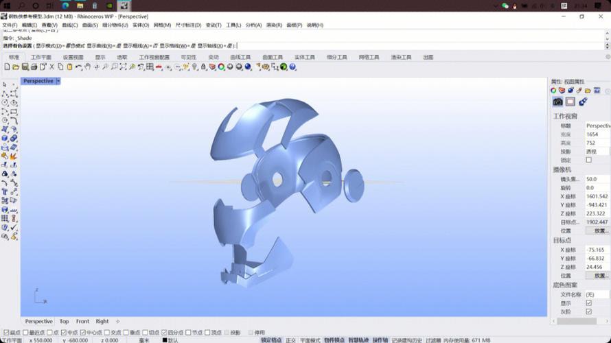
Task: Click the red car view icon
Action: pyautogui.click(x=159, y=67)
